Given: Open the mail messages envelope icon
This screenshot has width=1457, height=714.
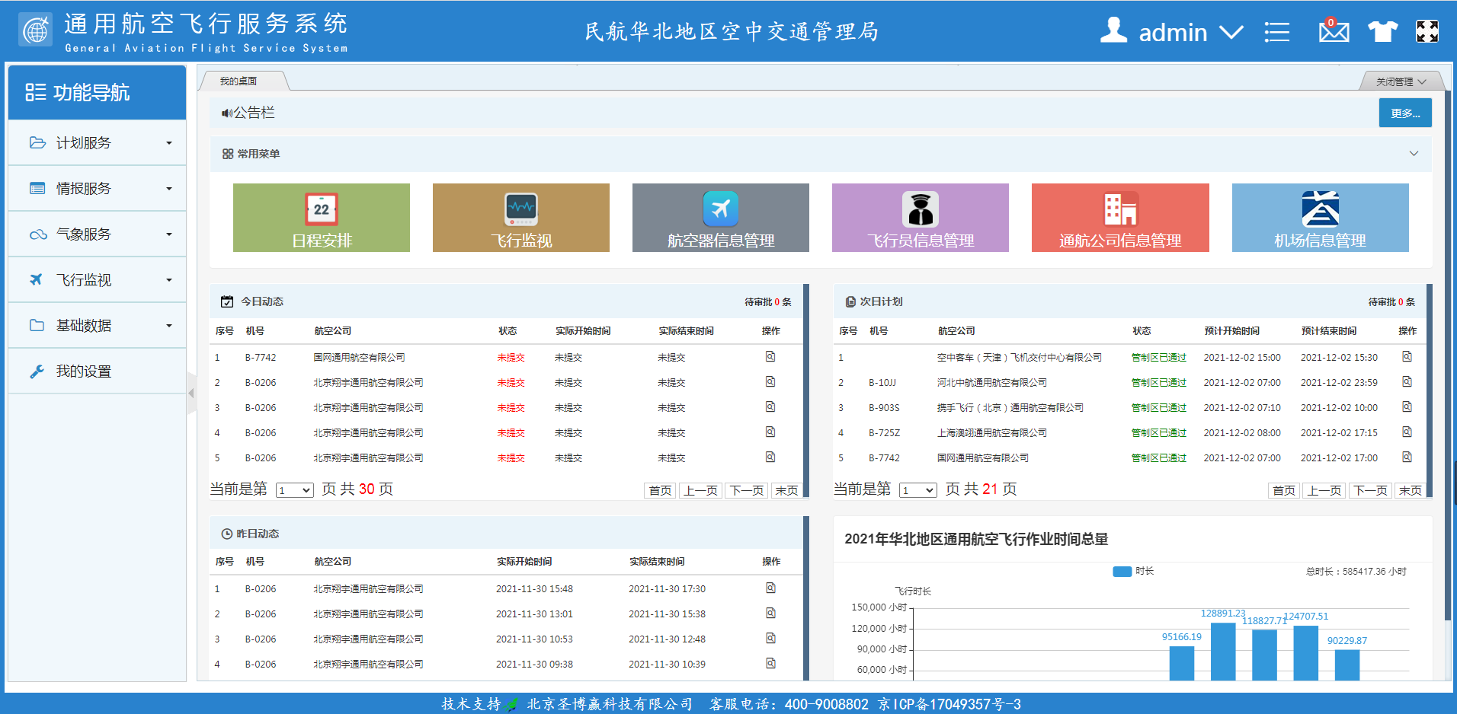Looking at the screenshot, I should 1334,30.
